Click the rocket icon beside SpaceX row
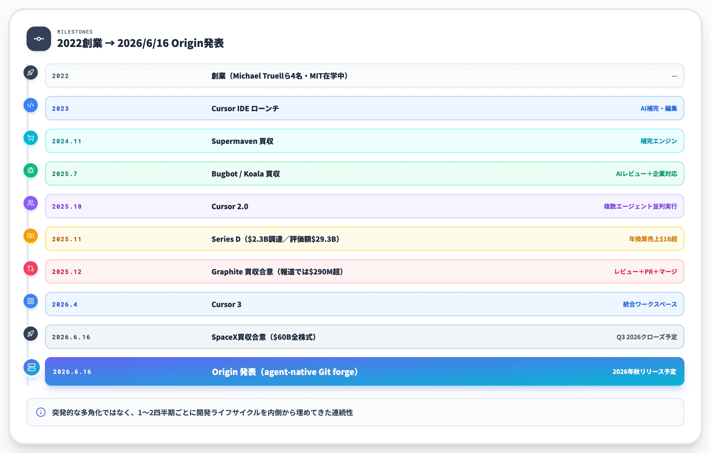Screen dimensions: 711x453 click(31, 334)
